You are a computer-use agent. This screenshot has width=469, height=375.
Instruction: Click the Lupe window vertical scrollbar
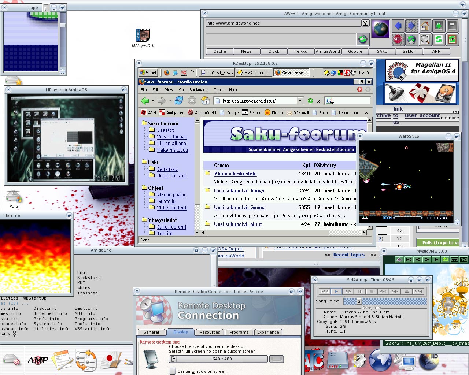(x=63, y=40)
